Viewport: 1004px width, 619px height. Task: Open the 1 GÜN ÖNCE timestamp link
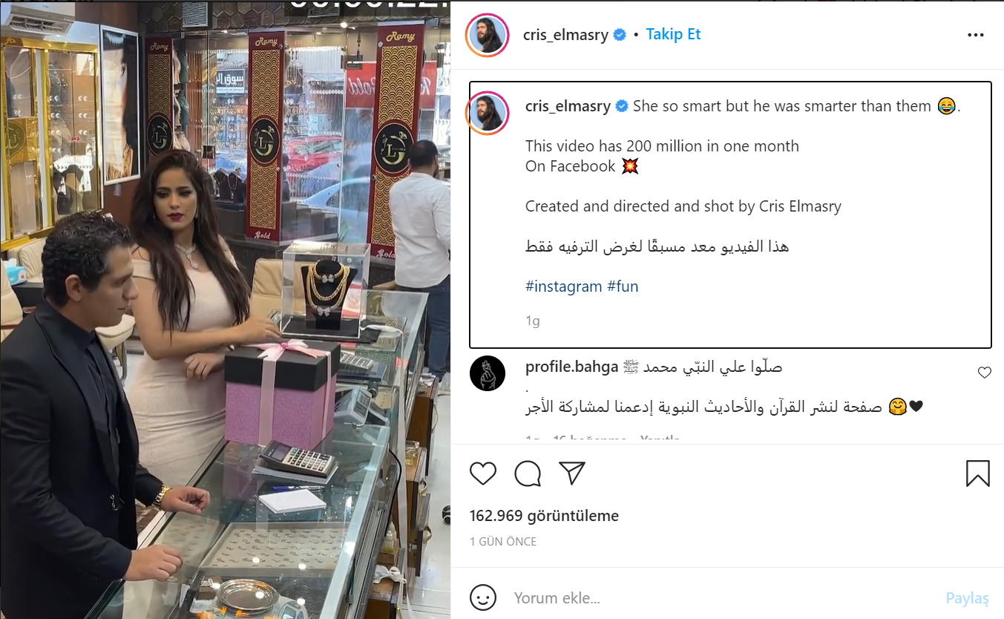coord(503,542)
